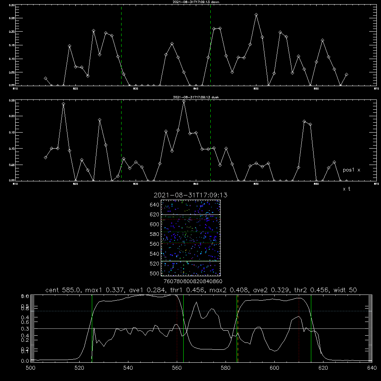Click the 540 label on the image's vertical axis

154,254
